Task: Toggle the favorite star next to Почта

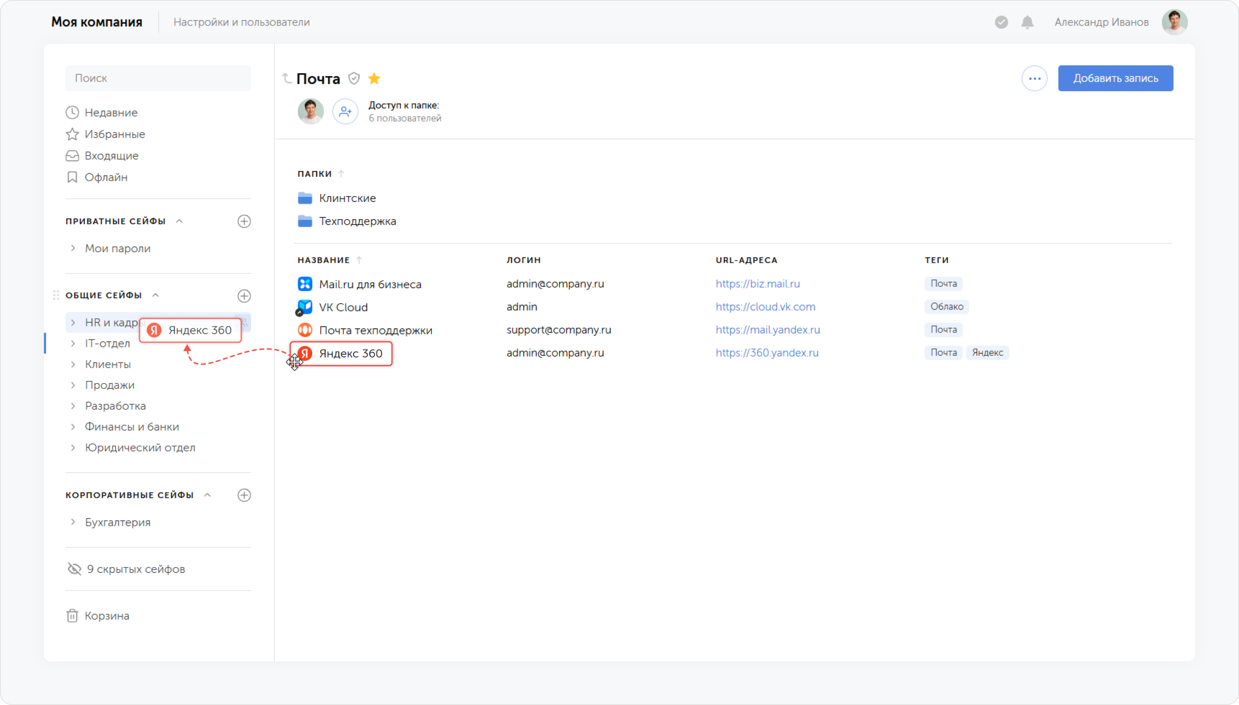Action: [x=374, y=78]
